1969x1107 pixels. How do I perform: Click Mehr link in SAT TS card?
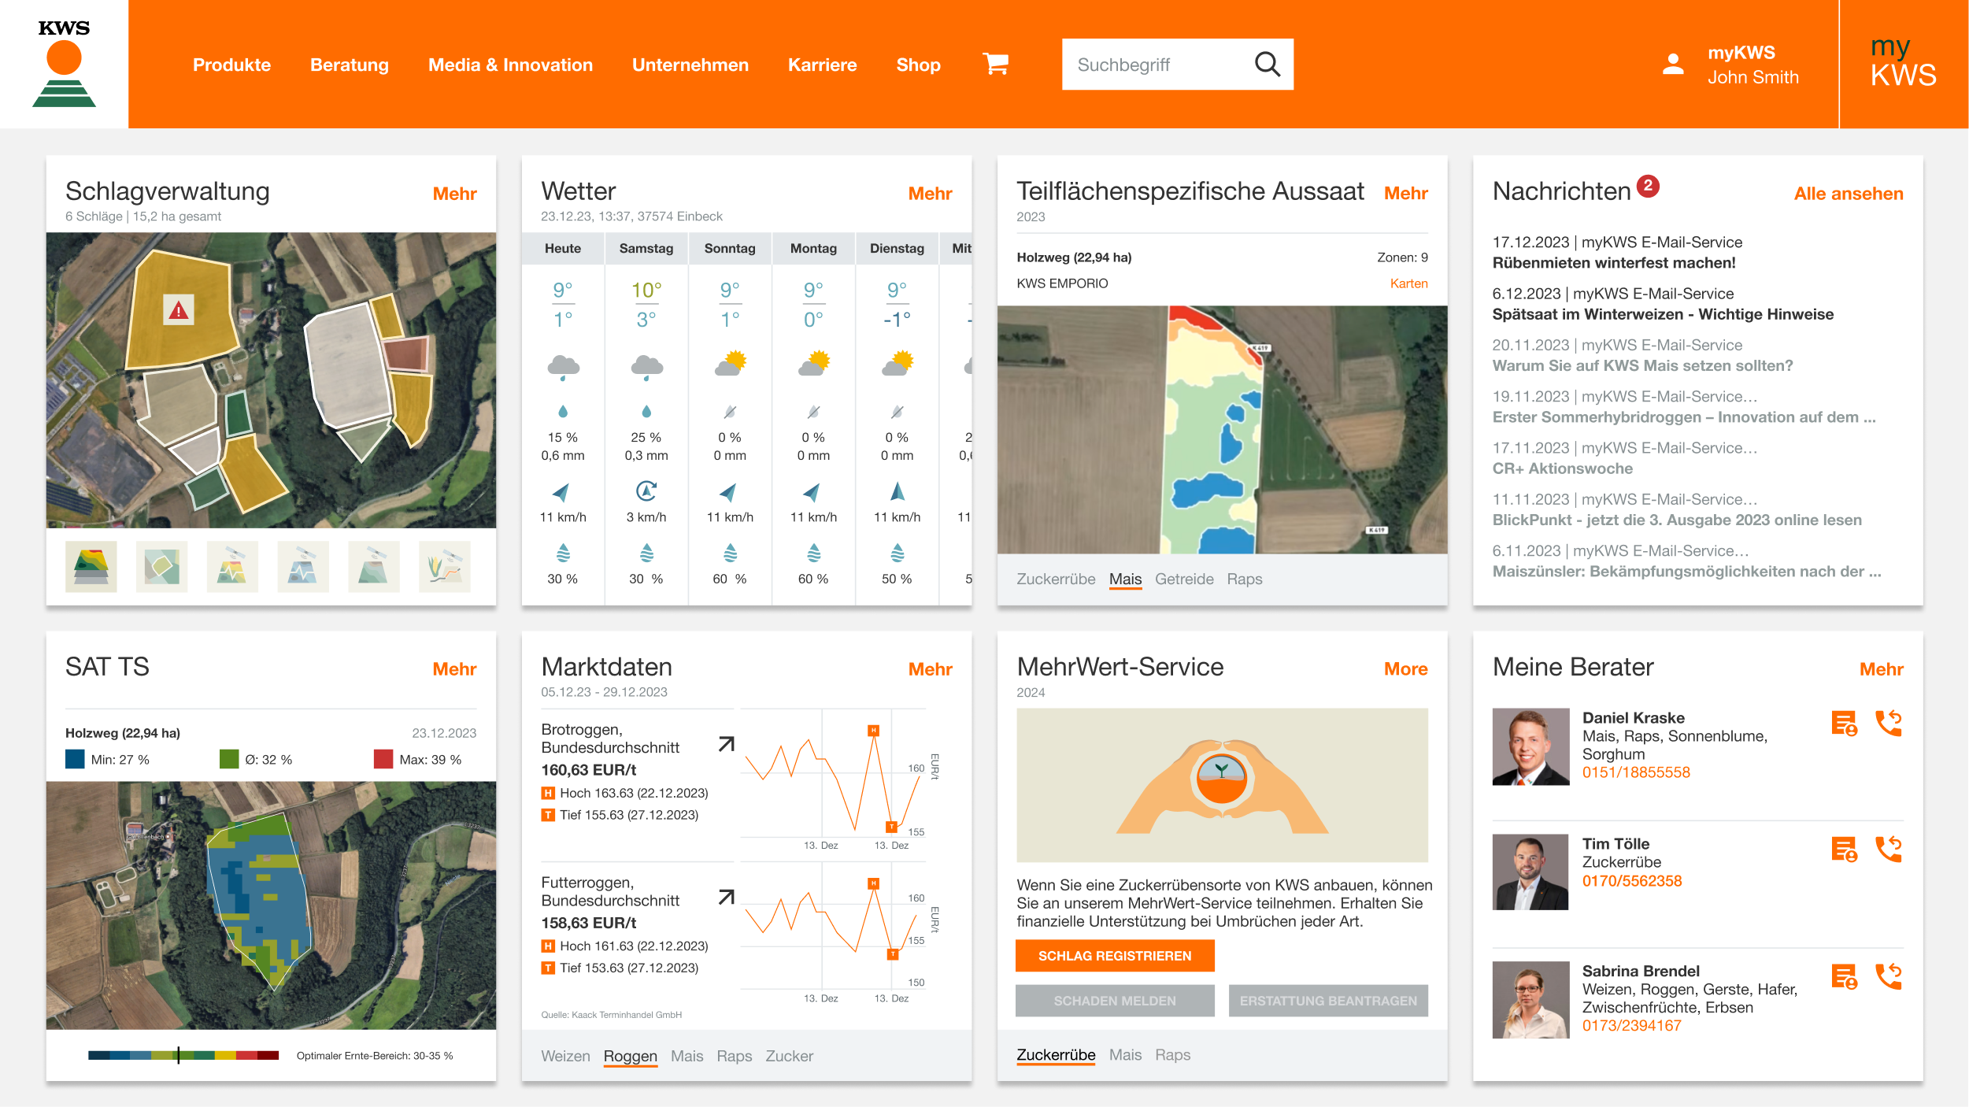[454, 669]
